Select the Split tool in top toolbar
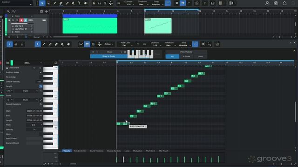The height and width of the screenshot is (167, 298). point(54,3)
